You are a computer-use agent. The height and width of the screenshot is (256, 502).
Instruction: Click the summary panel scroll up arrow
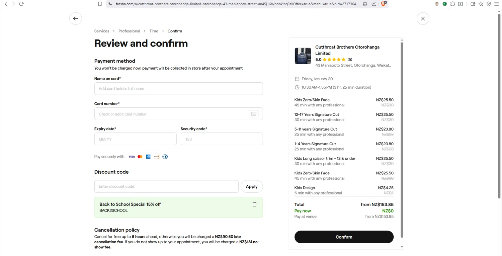[402, 40]
